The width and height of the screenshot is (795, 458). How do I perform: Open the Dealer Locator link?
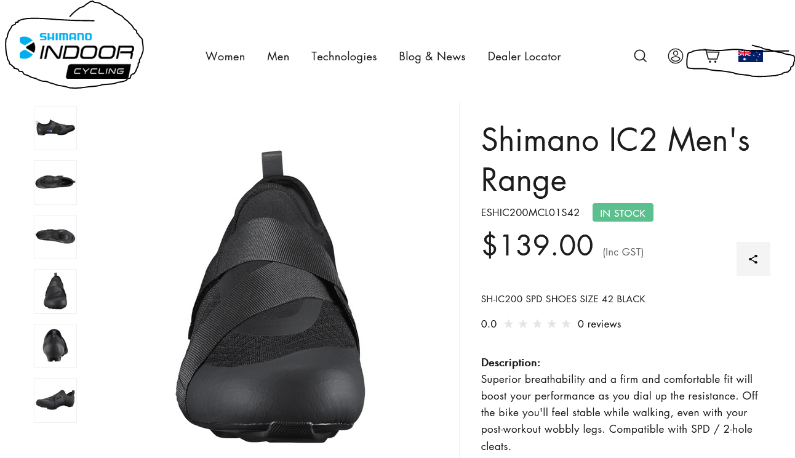click(x=524, y=57)
